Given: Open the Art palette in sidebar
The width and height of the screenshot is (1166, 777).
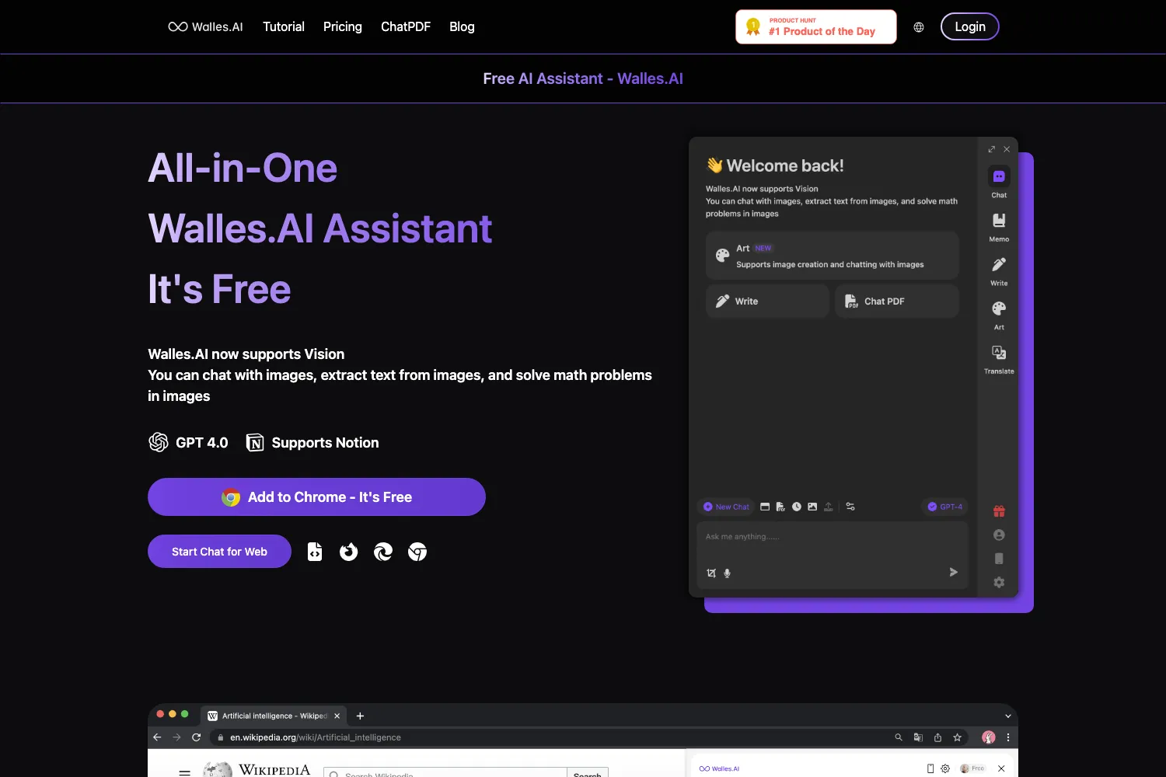Looking at the screenshot, I should [x=999, y=314].
